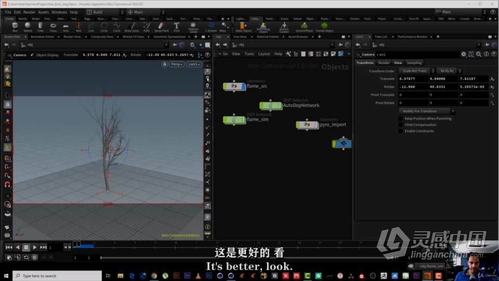Jump to first frame in timeline
499x281 pixels.
(9, 247)
